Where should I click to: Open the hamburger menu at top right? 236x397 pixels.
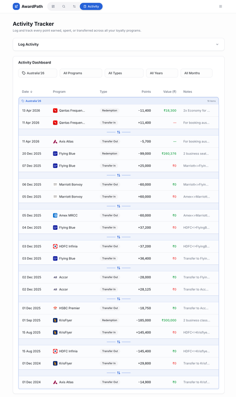(221, 6)
